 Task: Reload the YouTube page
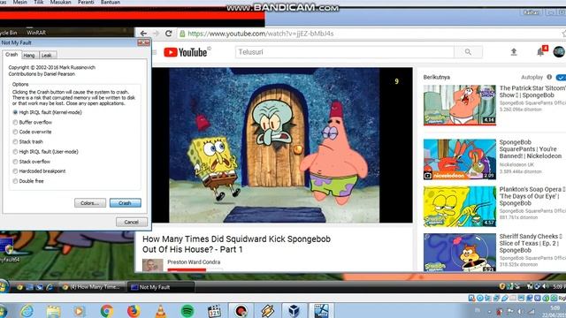(168, 34)
